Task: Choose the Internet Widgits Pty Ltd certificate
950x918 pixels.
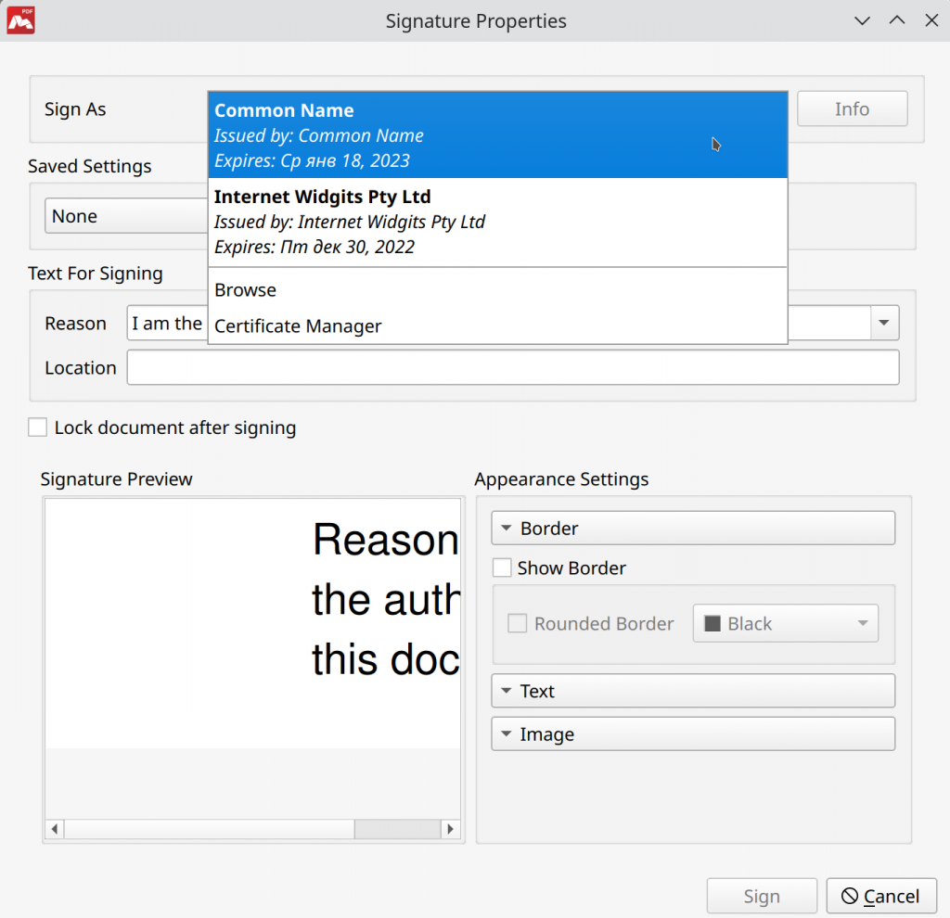Action: click(497, 221)
